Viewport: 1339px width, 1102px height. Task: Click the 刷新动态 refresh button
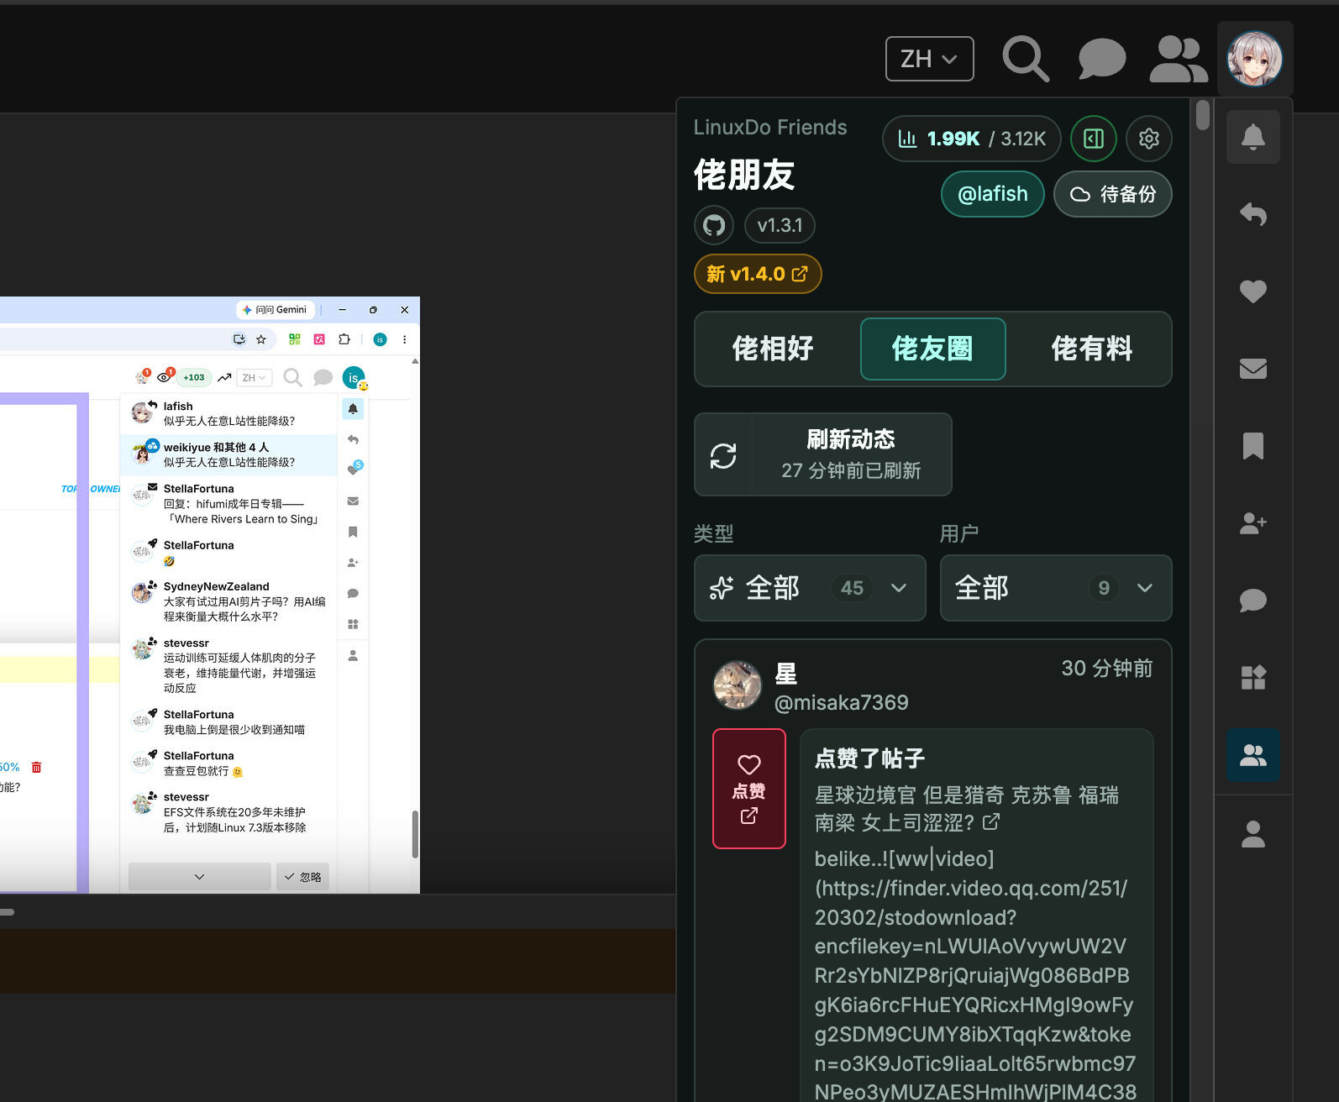(823, 454)
